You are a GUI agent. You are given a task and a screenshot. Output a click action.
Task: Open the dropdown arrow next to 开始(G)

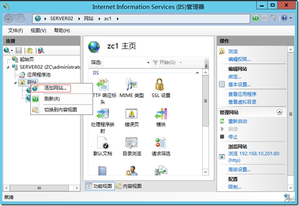[181, 62]
